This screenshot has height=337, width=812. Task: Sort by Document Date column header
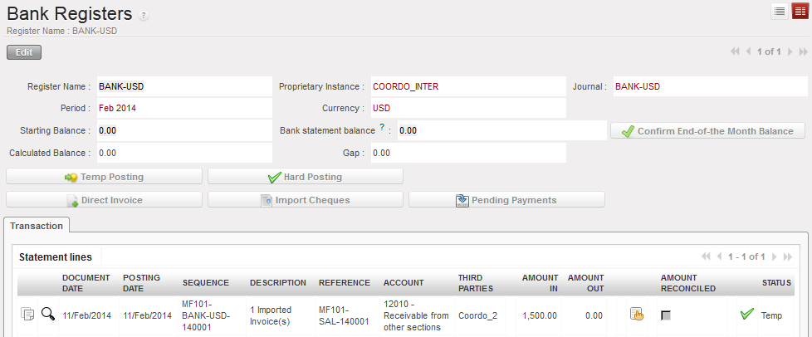point(84,282)
